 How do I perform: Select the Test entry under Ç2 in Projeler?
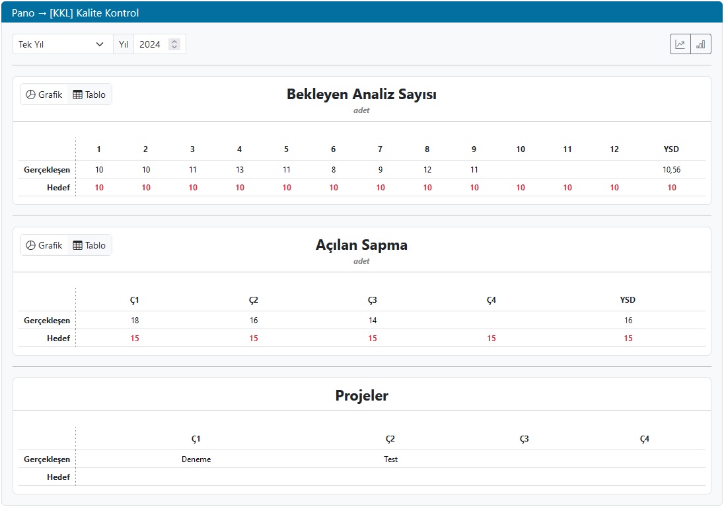(390, 459)
